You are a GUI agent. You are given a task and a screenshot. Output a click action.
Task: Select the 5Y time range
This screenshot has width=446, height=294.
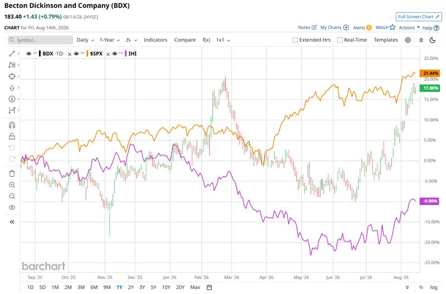pos(153,287)
